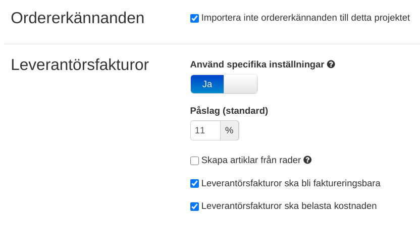This screenshot has height=225, width=420.
Task: Uncheck the 'ska bli faktureringsbara' checkbox
Action: pos(194,183)
